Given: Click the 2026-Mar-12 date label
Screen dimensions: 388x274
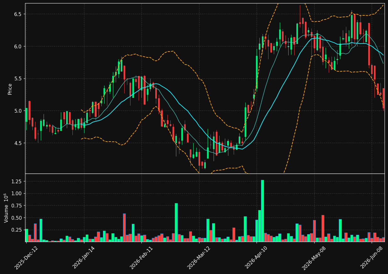Looking at the screenshot, I should 199,258.
